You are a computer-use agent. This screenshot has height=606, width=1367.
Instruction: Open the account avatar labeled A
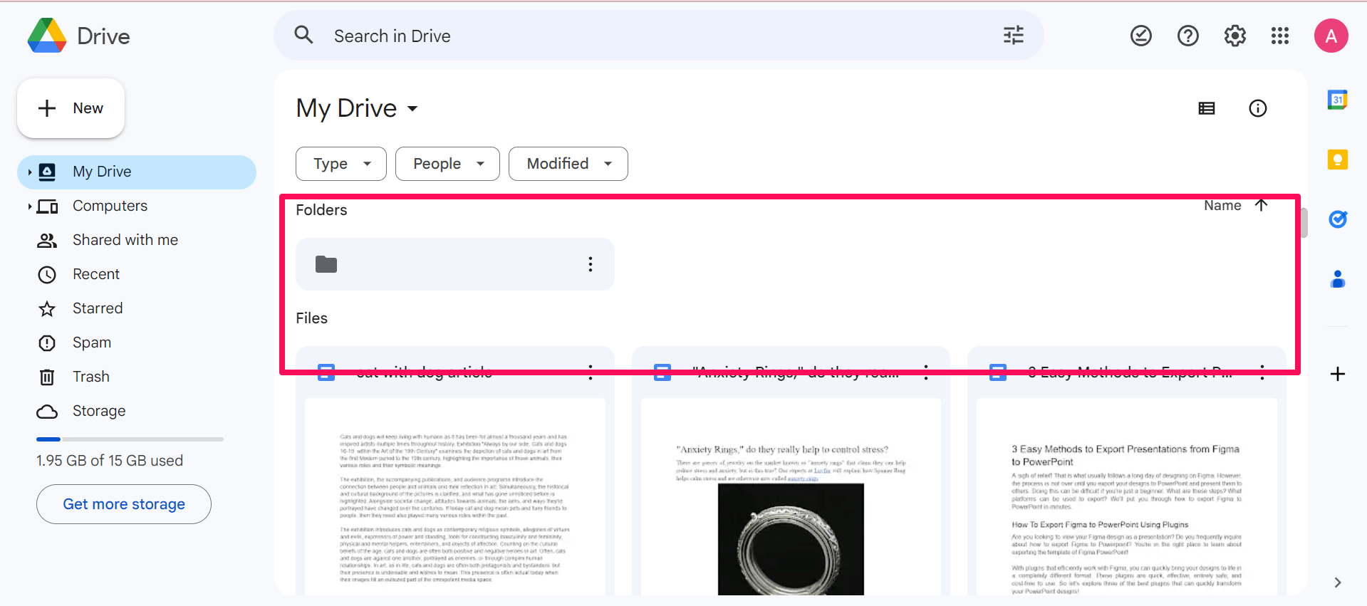point(1331,36)
